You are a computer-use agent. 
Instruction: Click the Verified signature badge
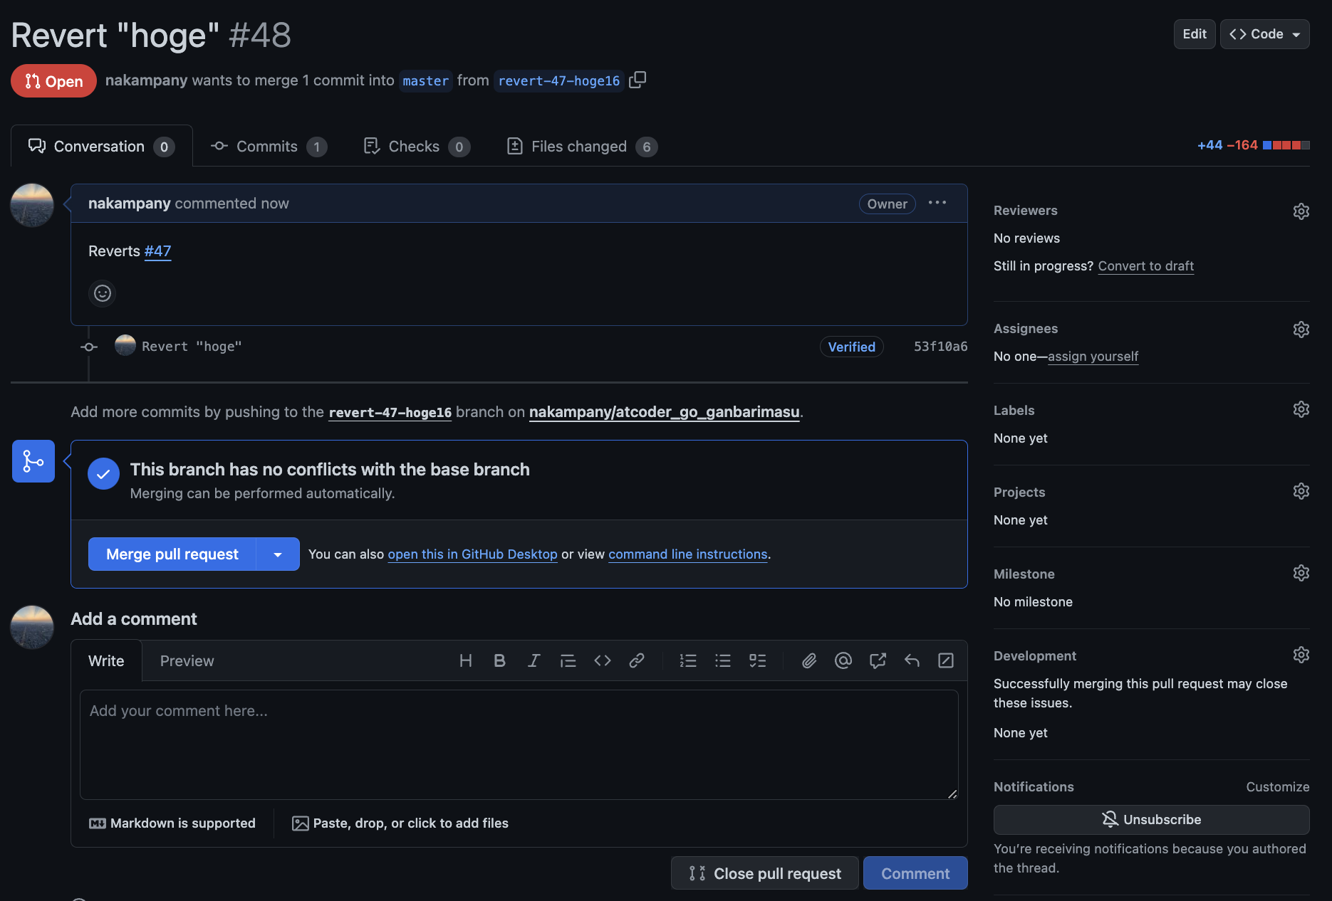[851, 347]
